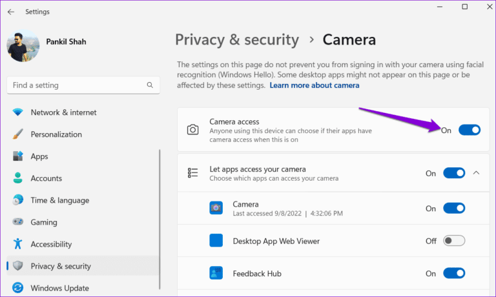The image size is (496, 297).
Task: Toggle Feedback Hub camera access off
Action: click(x=454, y=274)
